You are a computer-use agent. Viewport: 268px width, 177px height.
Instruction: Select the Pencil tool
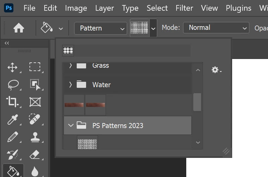pos(13,137)
